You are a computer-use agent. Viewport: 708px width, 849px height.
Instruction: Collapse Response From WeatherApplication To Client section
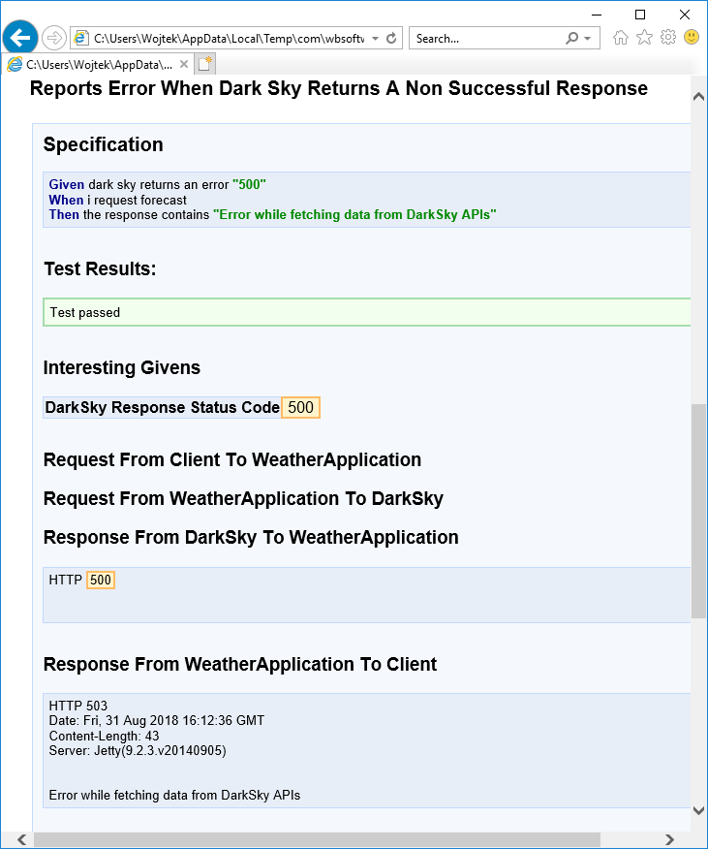[240, 664]
